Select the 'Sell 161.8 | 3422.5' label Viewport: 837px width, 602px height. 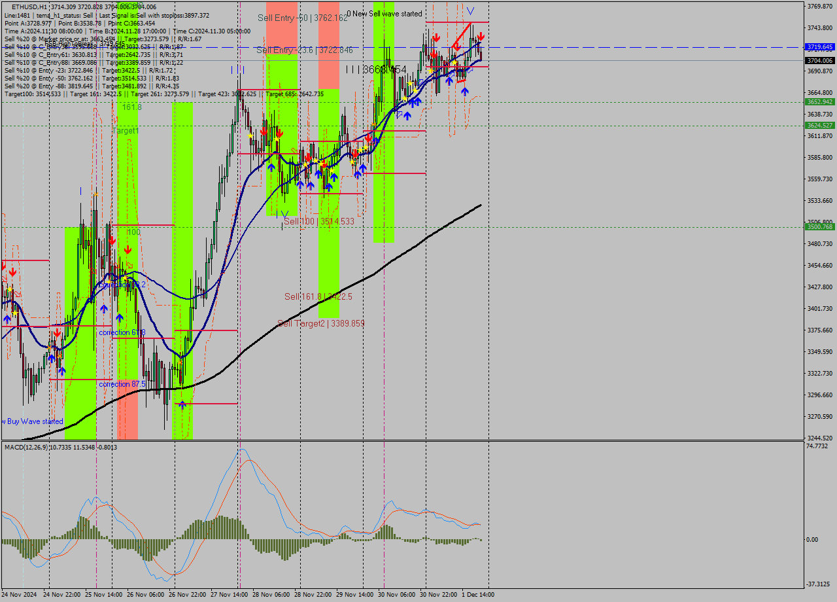[x=318, y=297]
